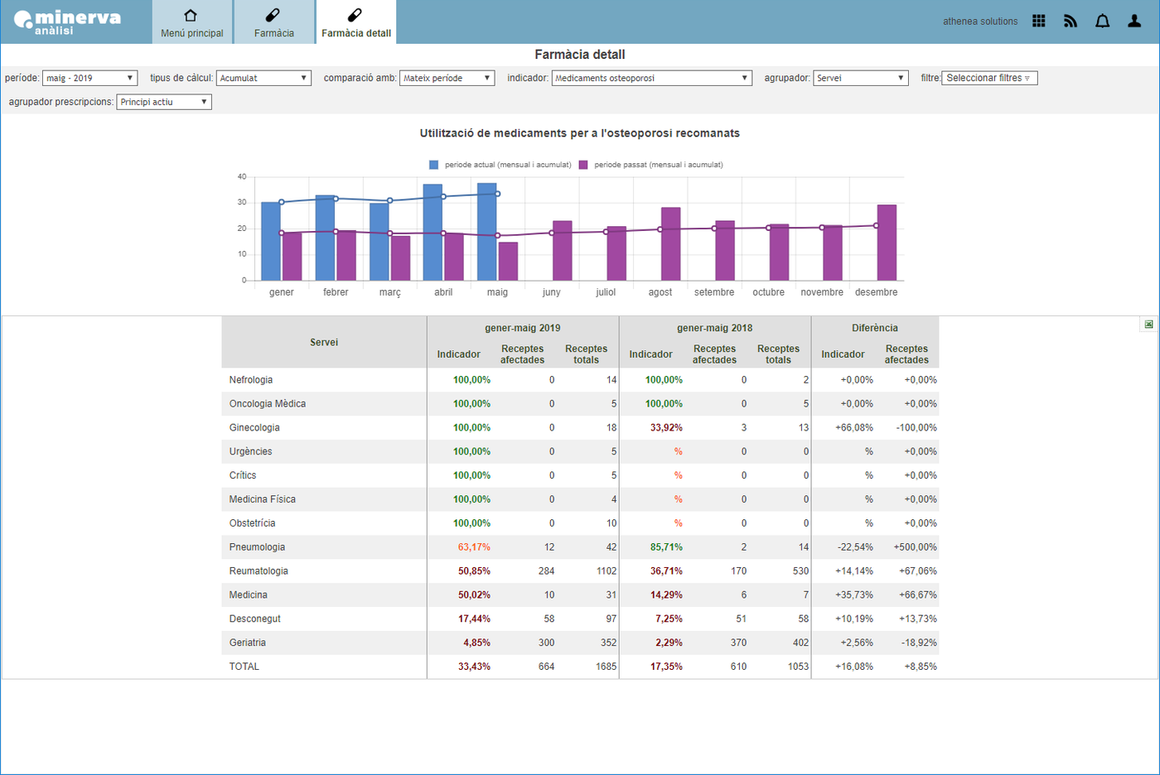
Task: Click 1102 receptes totals for Reumatologia
Action: point(607,571)
